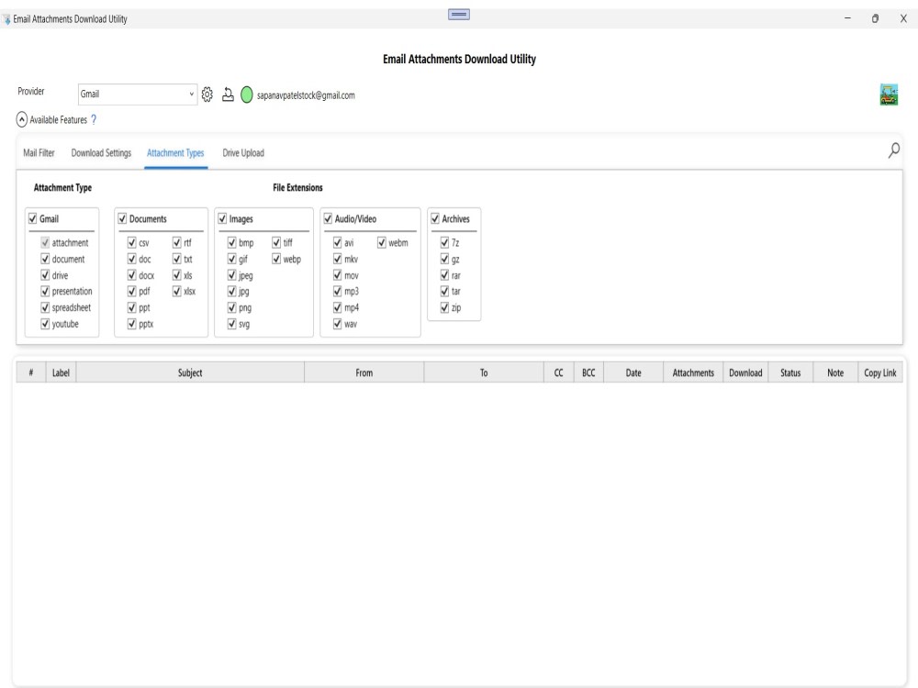The height and width of the screenshot is (688, 918).
Task: Restore down the application window
Action: [875, 18]
